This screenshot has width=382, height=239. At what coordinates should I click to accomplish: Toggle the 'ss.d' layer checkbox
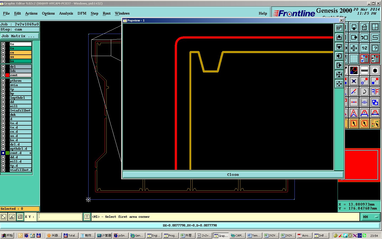(3, 136)
